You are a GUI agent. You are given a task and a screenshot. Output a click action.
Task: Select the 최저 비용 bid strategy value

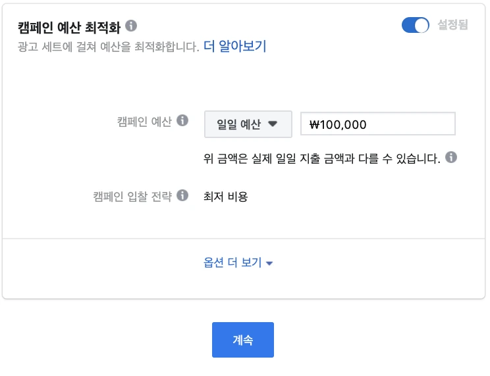(226, 197)
